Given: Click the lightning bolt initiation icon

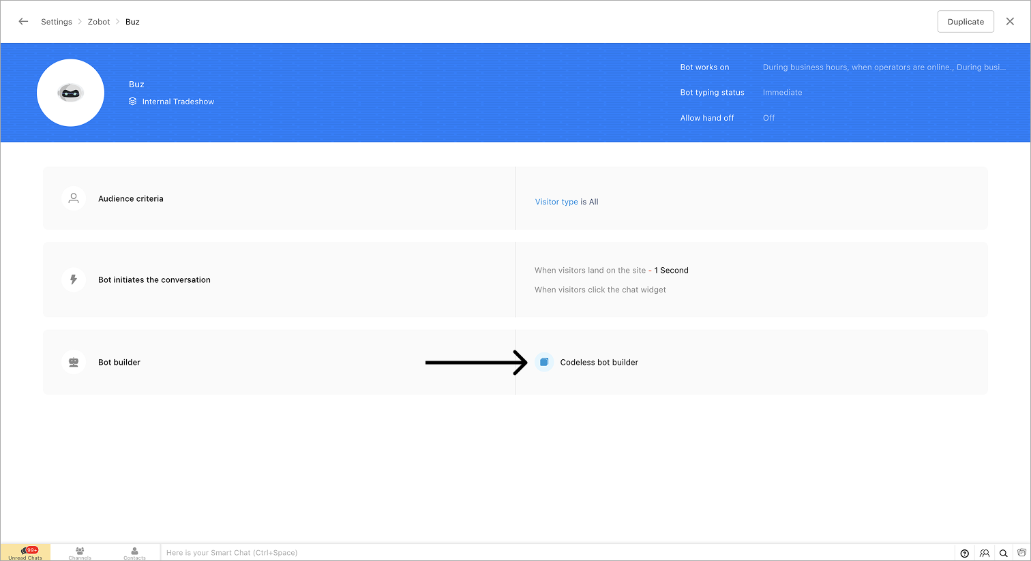Looking at the screenshot, I should [74, 279].
